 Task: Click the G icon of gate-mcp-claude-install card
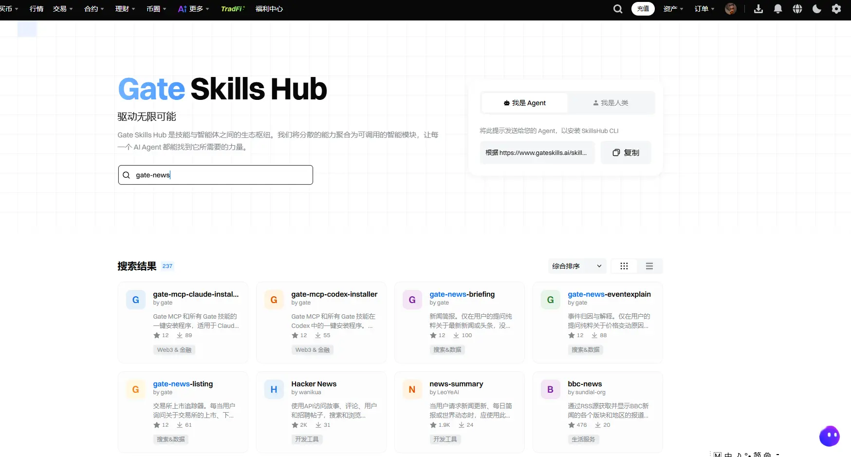(x=136, y=300)
